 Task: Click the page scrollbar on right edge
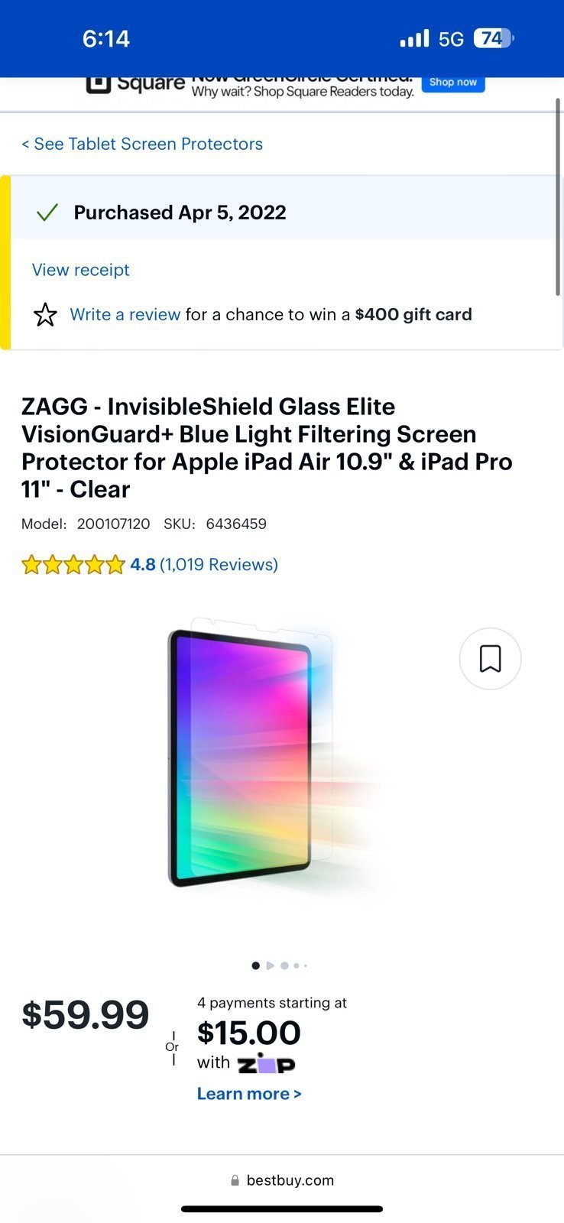pos(558,196)
